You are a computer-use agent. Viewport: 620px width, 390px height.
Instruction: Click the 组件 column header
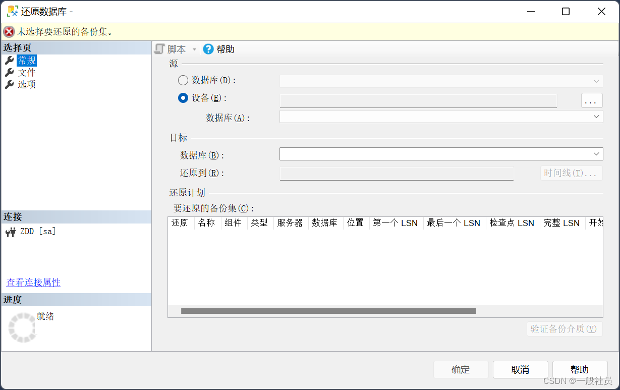coord(234,223)
